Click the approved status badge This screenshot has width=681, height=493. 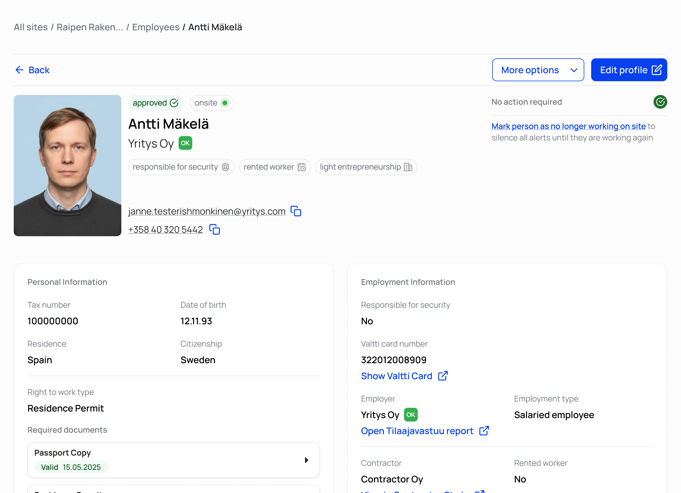pos(155,103)
